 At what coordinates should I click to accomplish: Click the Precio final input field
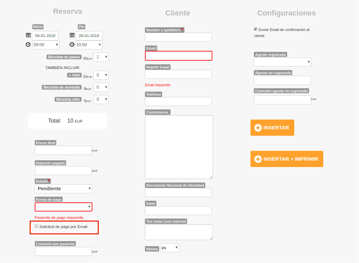coord(63,151)
